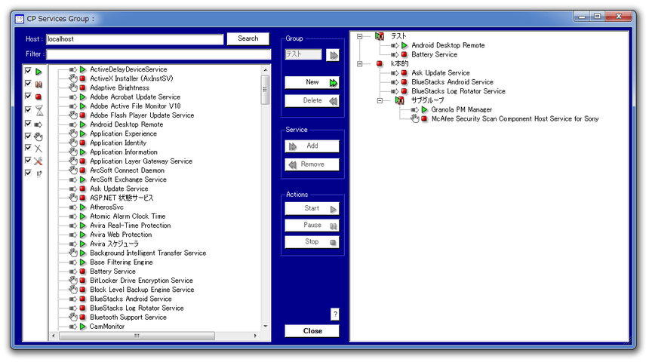The image size is (649, 362).
Task: Click the red icon of k本的 group
Action: [x=380, y=63]
